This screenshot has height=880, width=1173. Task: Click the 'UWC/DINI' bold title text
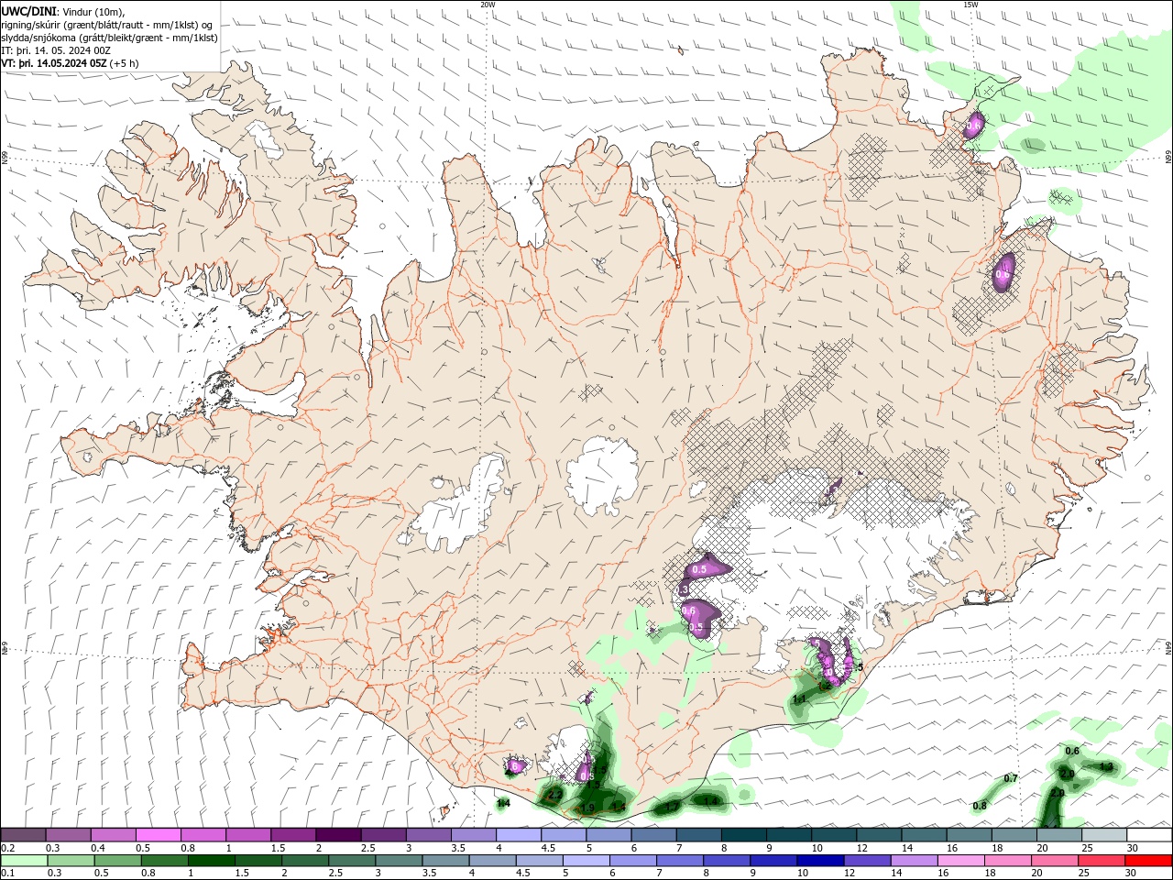coord(27,11)
